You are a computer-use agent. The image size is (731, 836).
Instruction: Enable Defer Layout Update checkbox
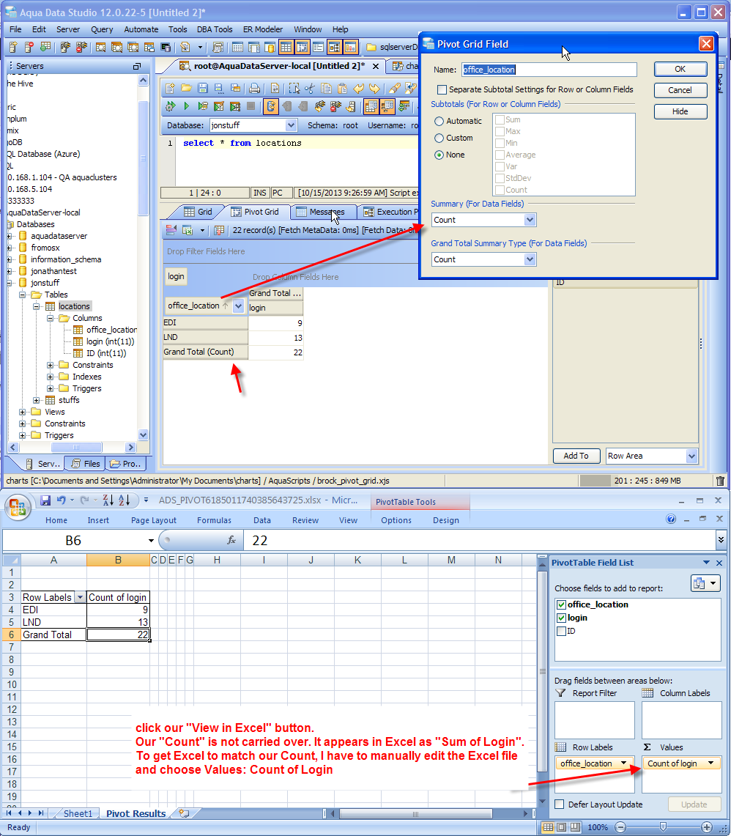click(560, 804)
